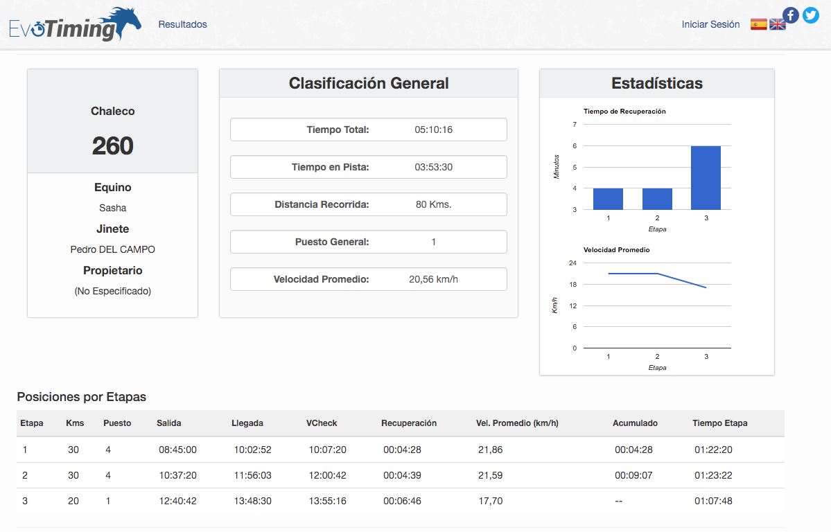Open the Twitter bird icon
The width and height of the screenshot is (831, 532).
(x=810, y=15)
